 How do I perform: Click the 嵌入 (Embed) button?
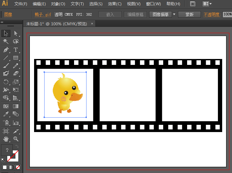[x=110, y=14]
